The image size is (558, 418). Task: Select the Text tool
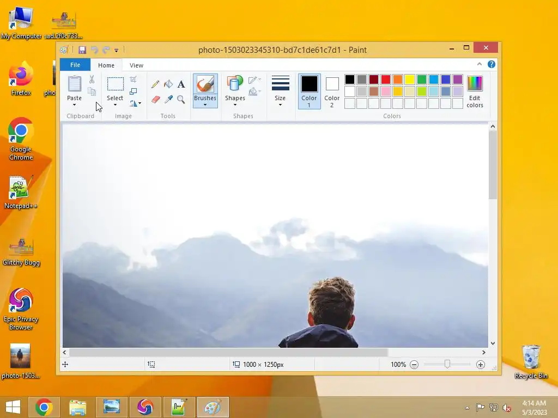tap(181, 84)
